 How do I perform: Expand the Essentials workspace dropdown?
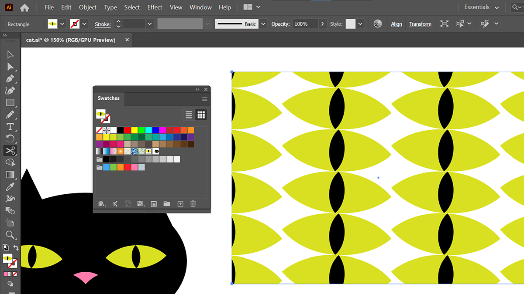pos(496,7)
